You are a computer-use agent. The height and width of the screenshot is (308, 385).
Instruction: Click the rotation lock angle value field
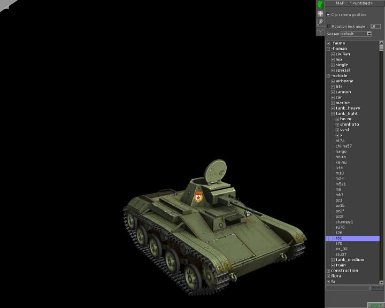coord(375,26)
